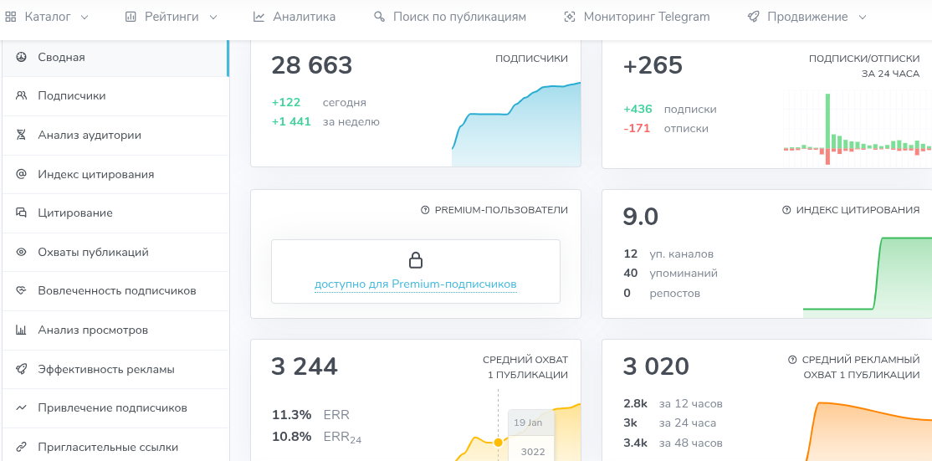Click the grid icon beside Каталог
The image size is (932, 461).
point(10,18)
